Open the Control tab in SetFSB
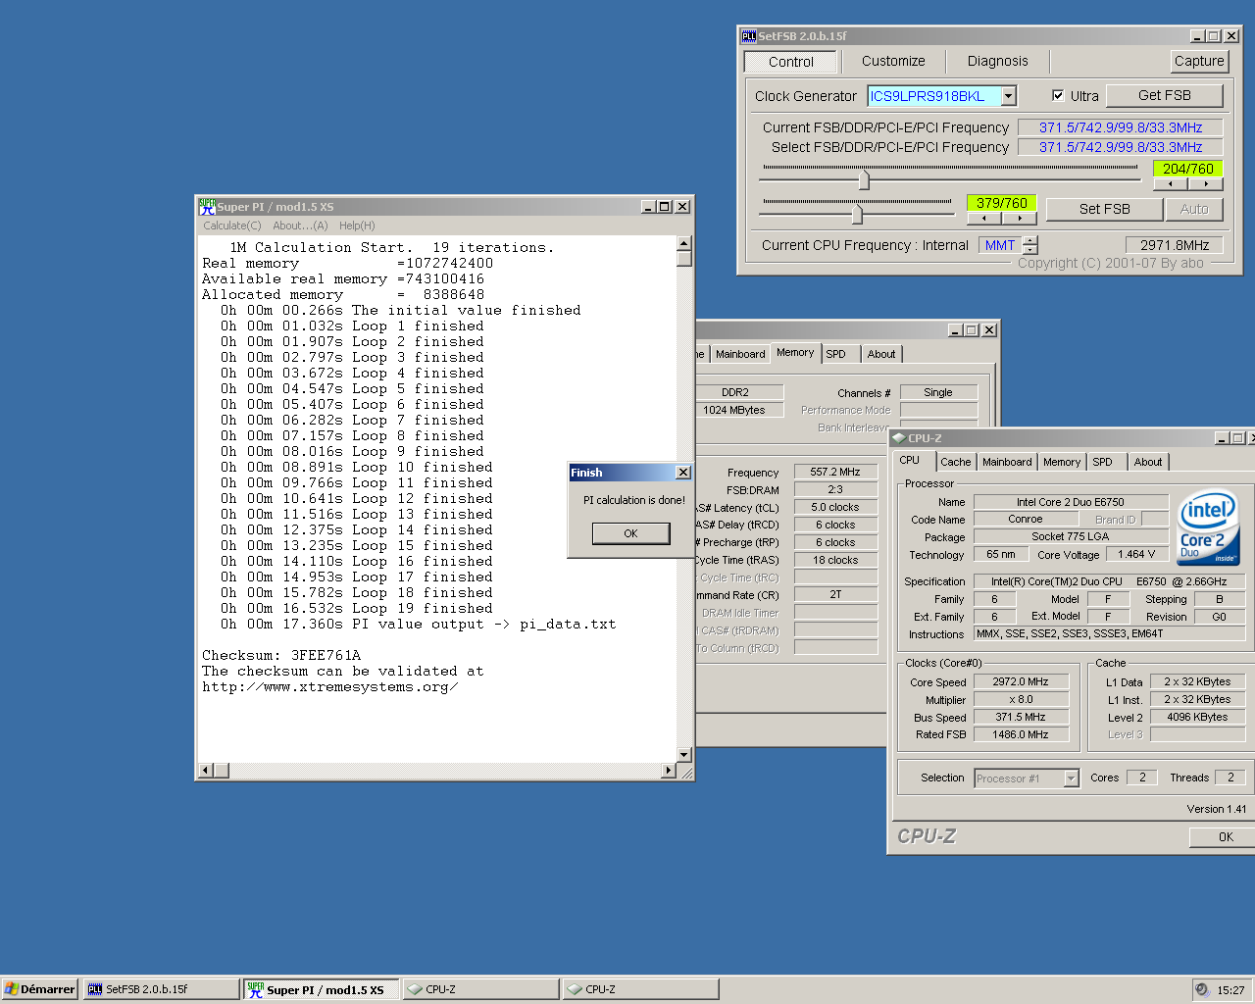The image size is (1255, 1004). [x=791, y=62]
